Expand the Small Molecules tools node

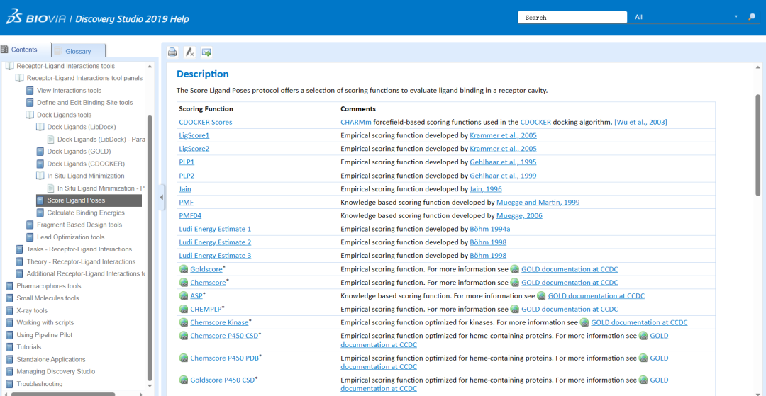pos(9,298)
